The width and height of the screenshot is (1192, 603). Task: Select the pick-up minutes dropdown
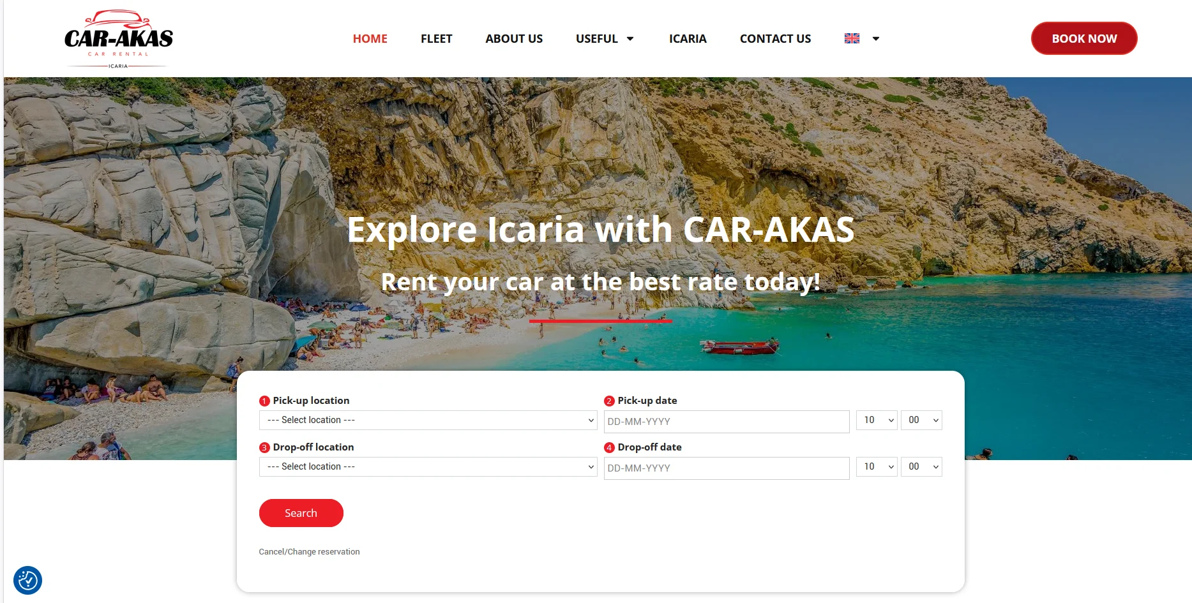[921, 420]
